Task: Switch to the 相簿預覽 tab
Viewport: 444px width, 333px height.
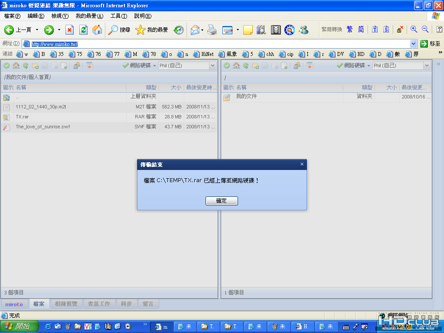Action: pyautogui.click(x=66, y=304)
